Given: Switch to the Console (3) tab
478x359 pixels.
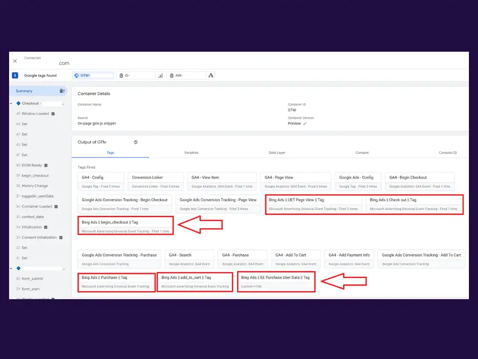Looking at the screenshot, I should pos(447,153).
